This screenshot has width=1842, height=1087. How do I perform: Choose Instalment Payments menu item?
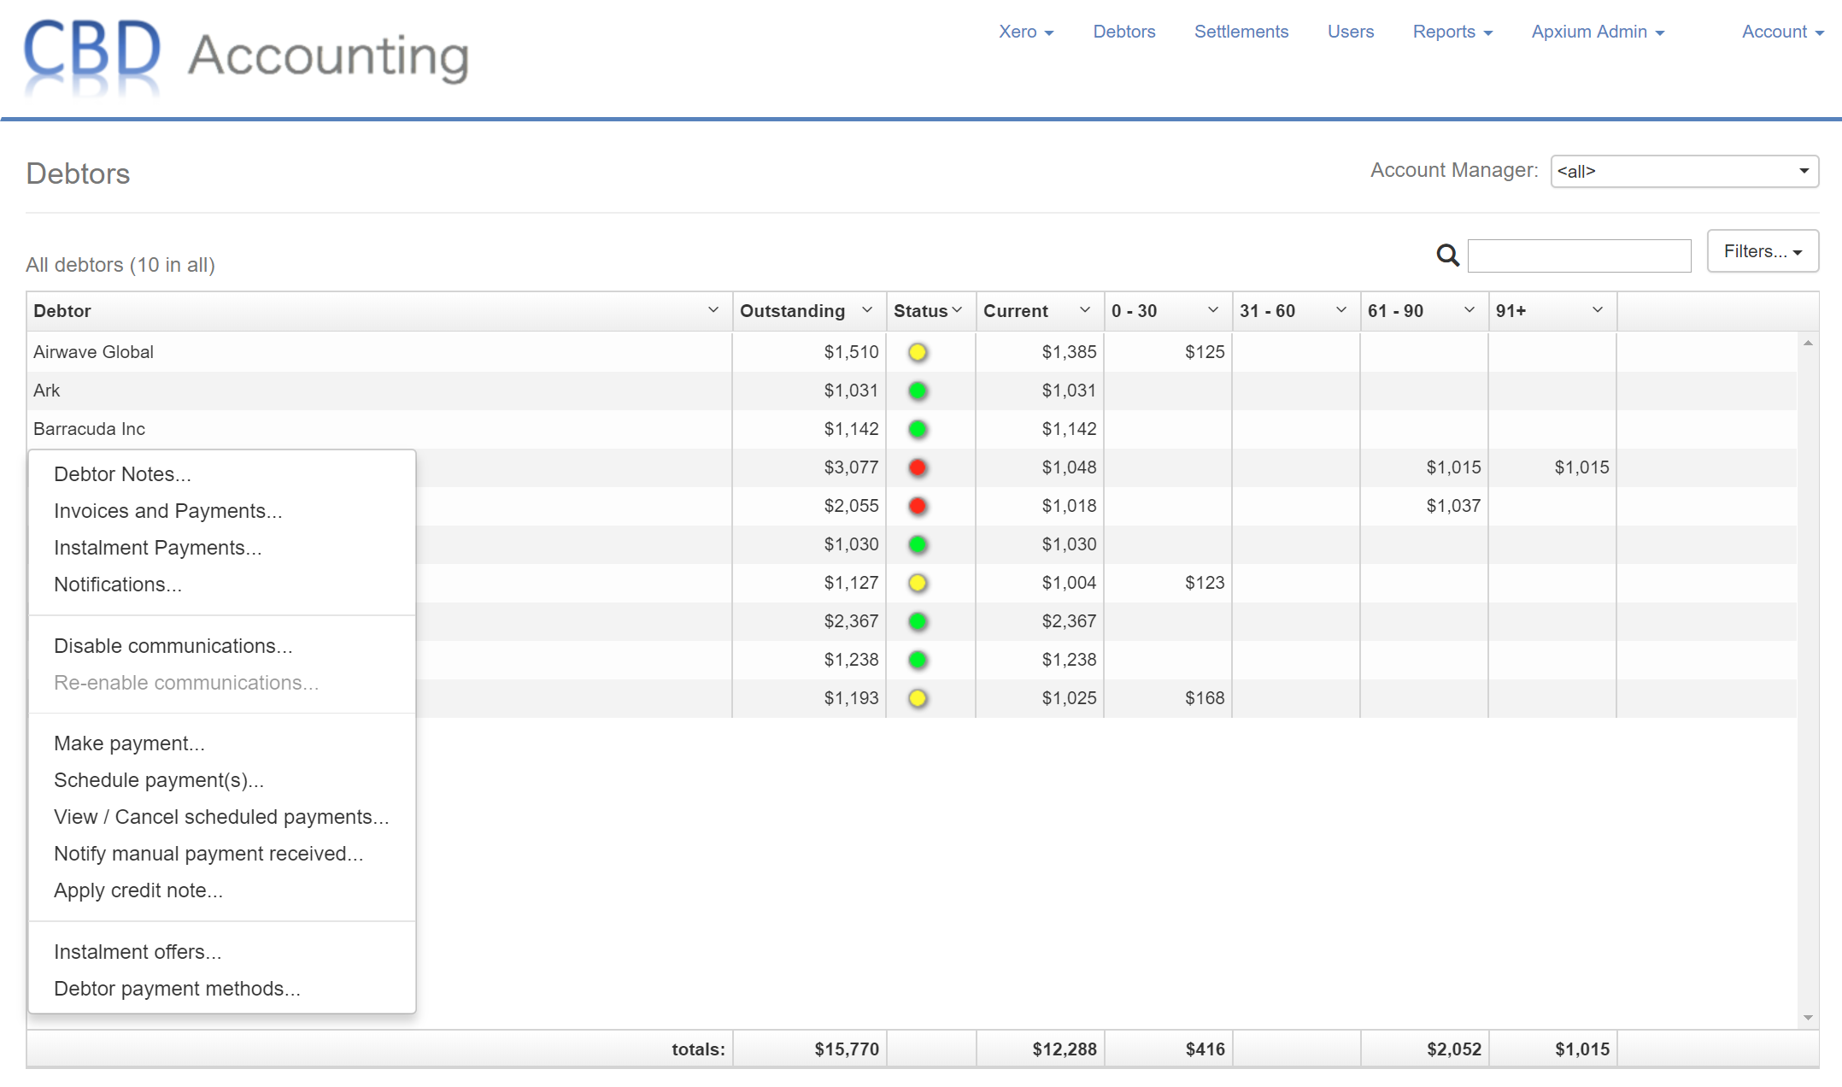(222, 548)
